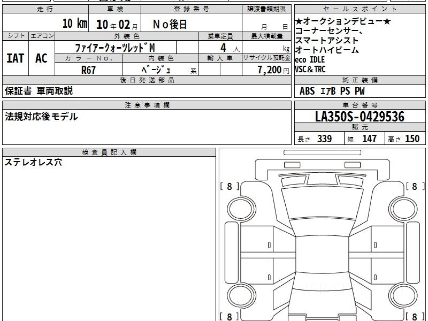Click the color number R67
The width and height of the screenshot is (428, 321).
click(88, 70)
